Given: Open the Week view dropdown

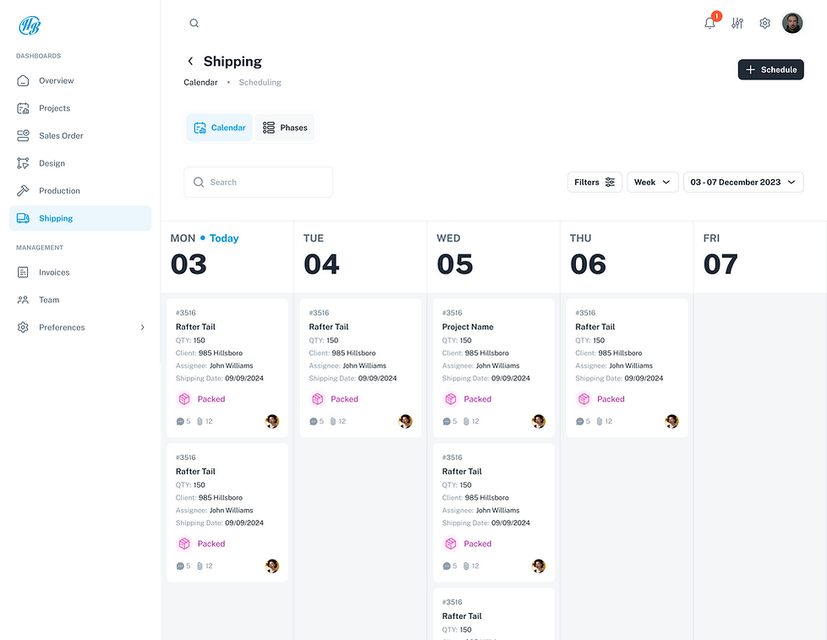Looking at the screenshot, I should click(x=653, y=182).
